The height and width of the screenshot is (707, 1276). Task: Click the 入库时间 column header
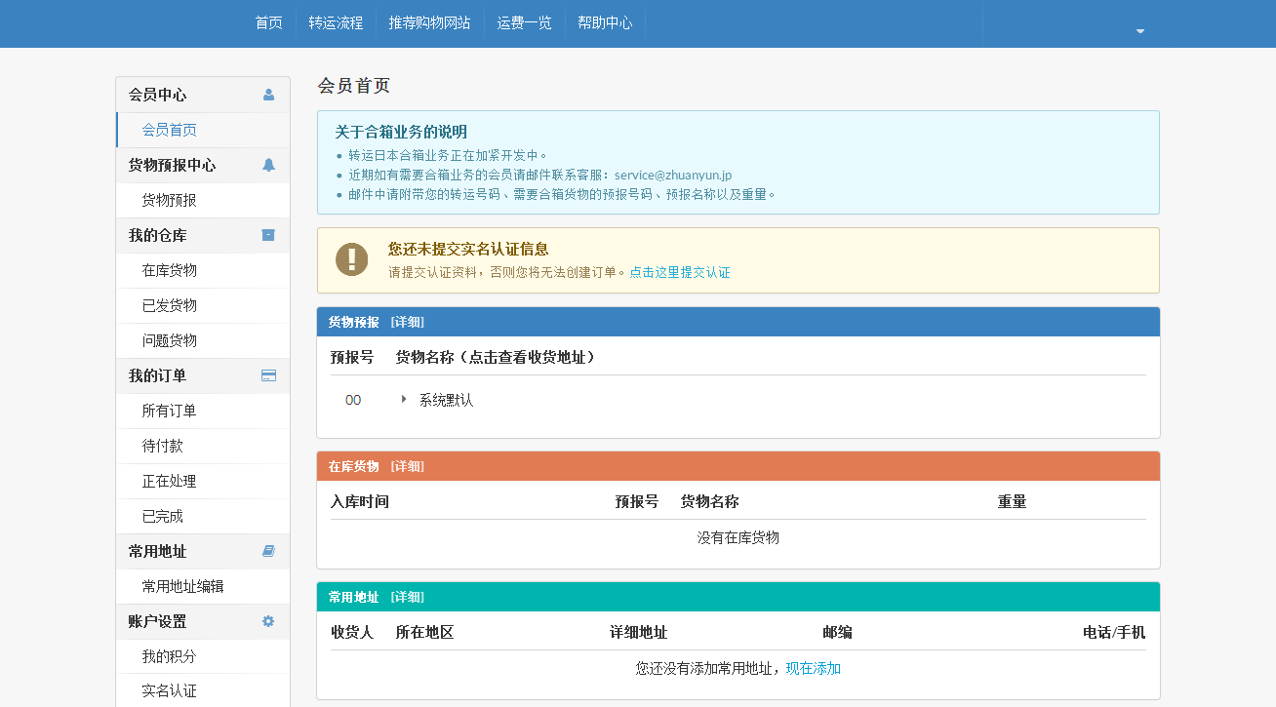click(x=360, y=501)
